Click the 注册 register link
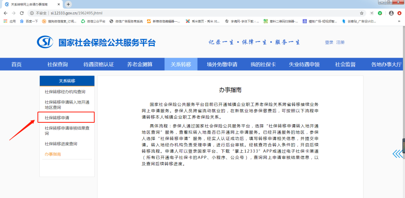Screen dimensions: 405x198 340,43
